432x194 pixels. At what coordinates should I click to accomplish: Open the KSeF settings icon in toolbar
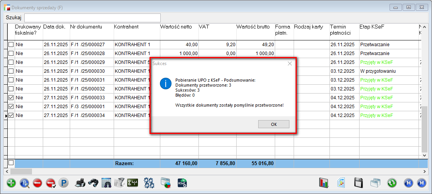coord(182,183)
